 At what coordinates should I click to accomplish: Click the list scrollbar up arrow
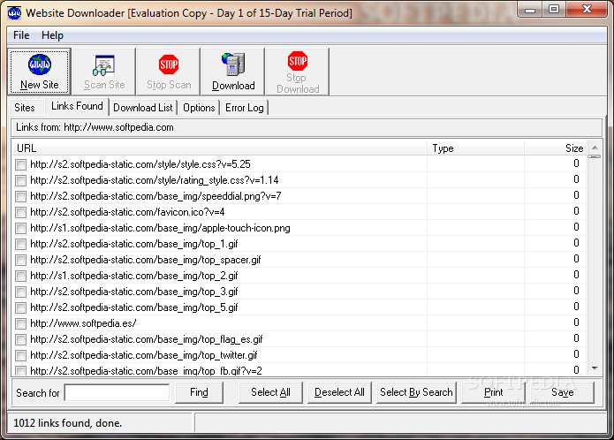[x=595, y=148]
